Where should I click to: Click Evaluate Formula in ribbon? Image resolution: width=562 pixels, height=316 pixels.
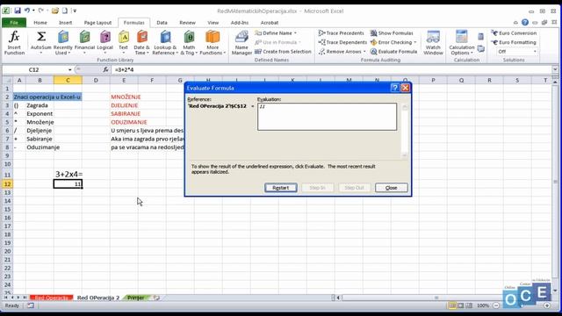coord(394,52)
